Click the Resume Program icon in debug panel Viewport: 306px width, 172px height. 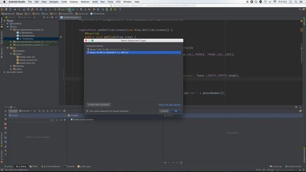click(5, 111)
